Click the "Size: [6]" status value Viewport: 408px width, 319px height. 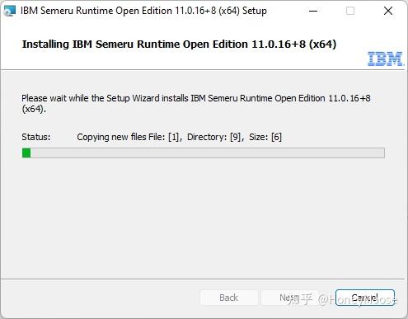[x=265, y=137]
